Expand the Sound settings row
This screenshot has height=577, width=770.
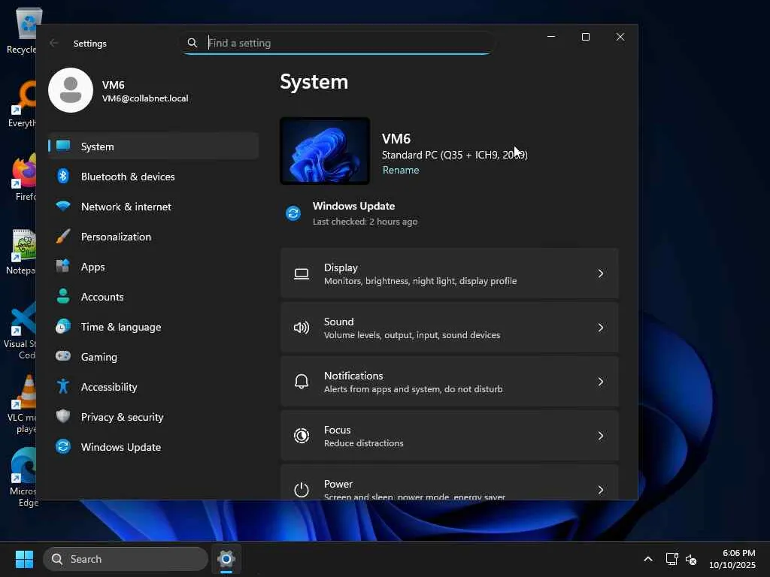tap(449, 328)
